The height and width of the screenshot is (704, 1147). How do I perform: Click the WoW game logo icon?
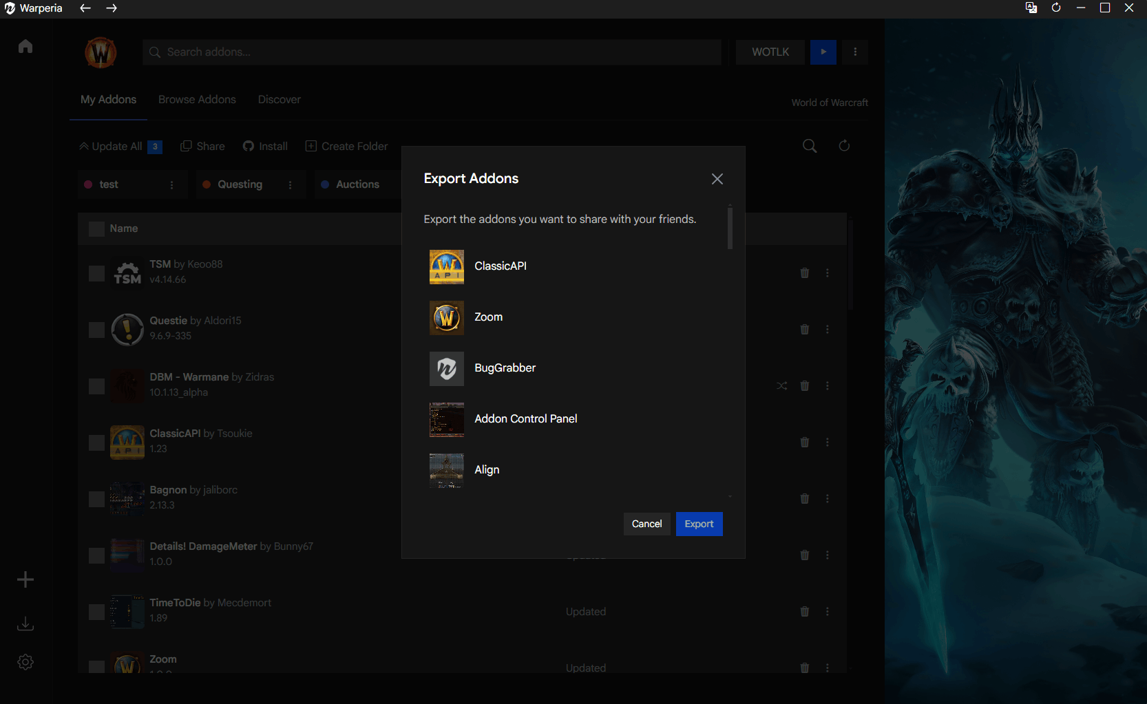(101, 52)
